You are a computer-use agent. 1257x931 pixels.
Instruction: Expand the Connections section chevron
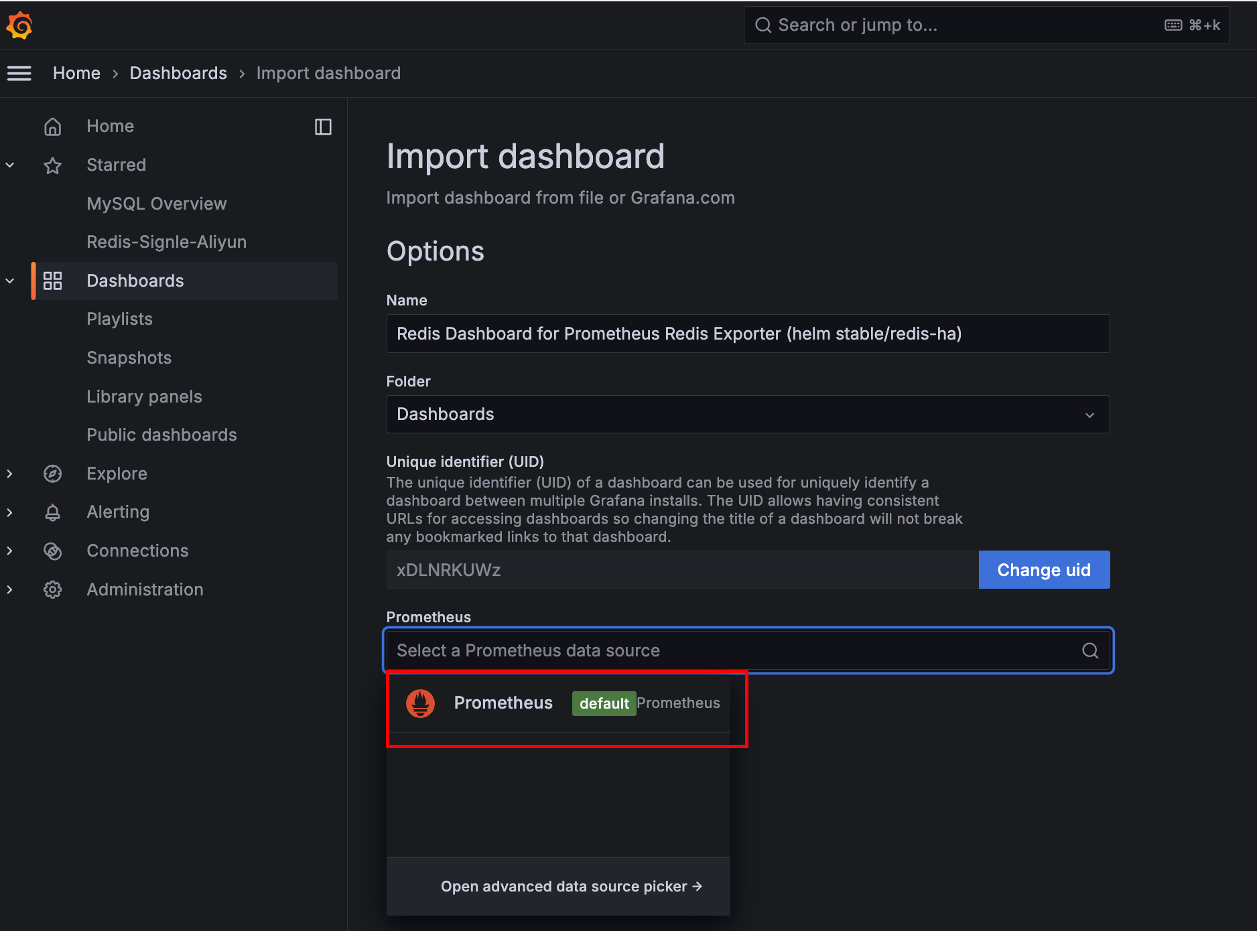pos(10,551)
